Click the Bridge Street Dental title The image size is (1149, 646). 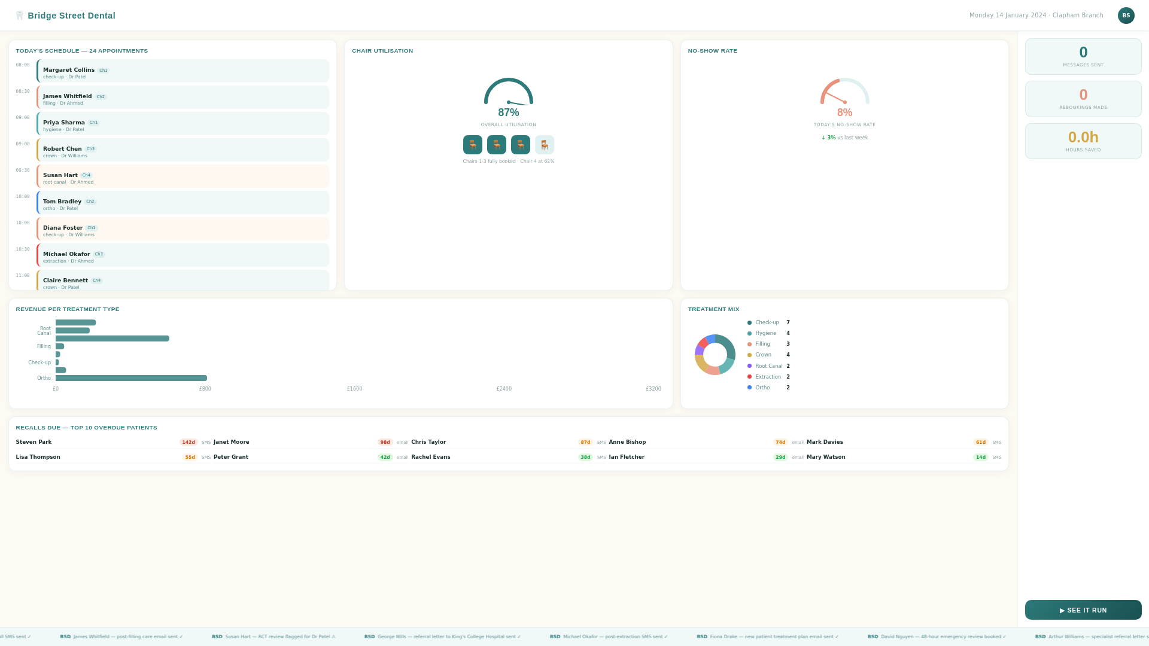[71, 16]
